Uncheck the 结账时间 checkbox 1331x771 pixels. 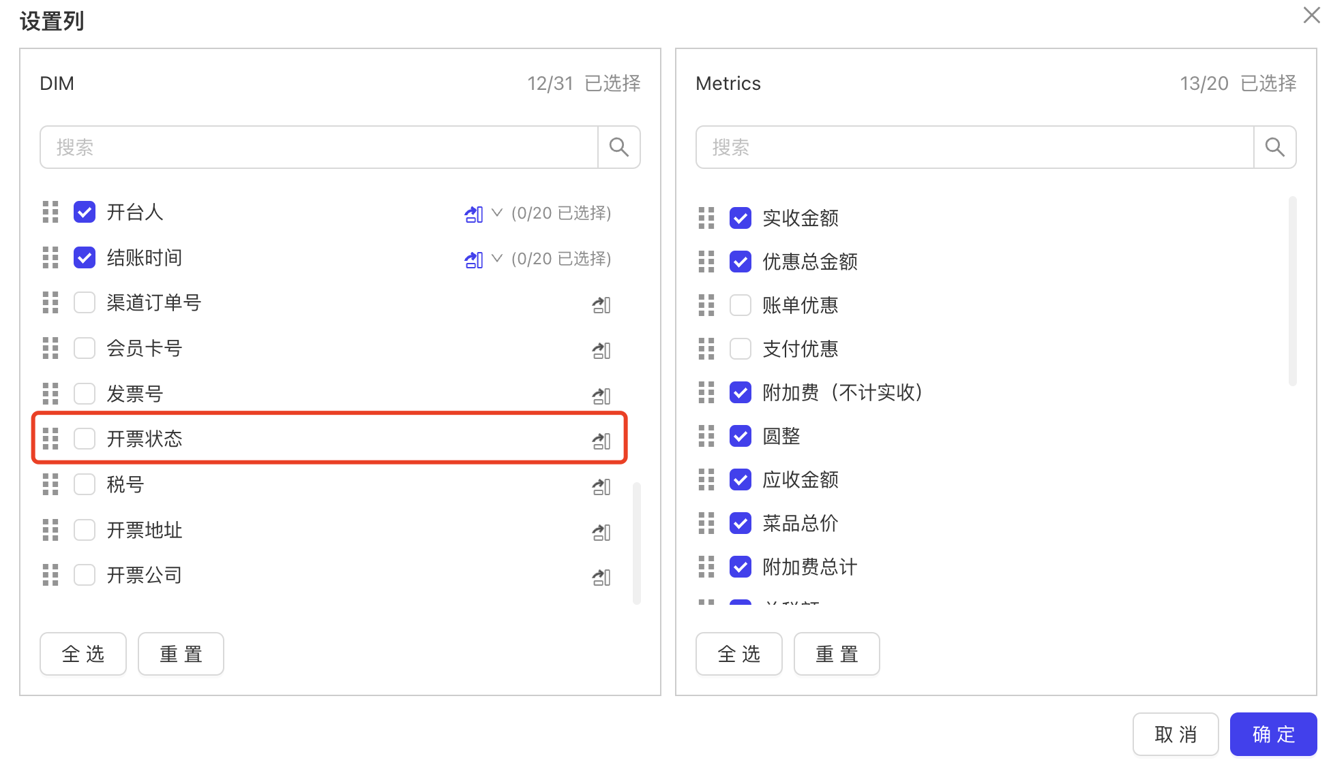pos(85,257)
